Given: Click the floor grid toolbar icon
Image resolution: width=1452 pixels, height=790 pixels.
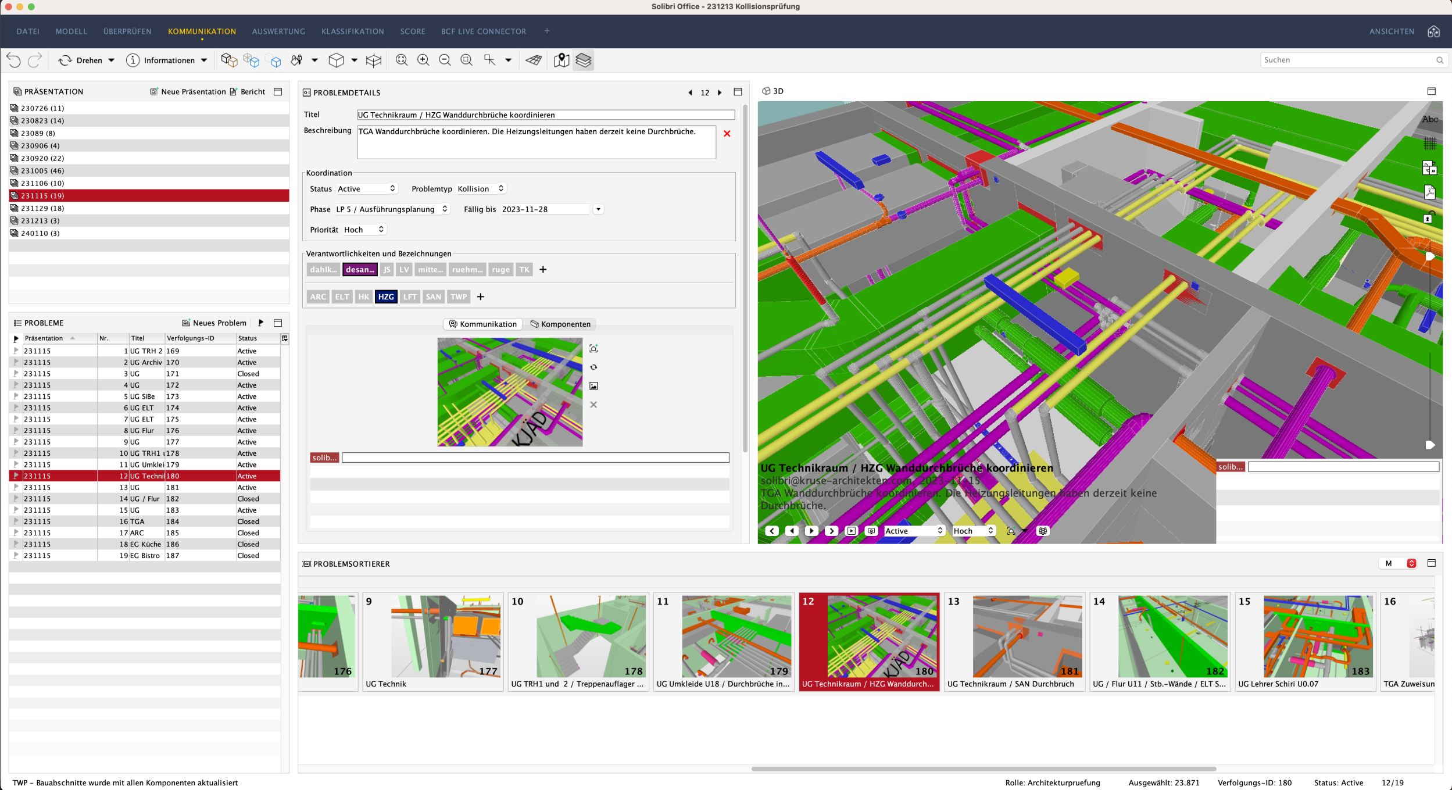Looking at the screenshot, I should pos(534,60).
